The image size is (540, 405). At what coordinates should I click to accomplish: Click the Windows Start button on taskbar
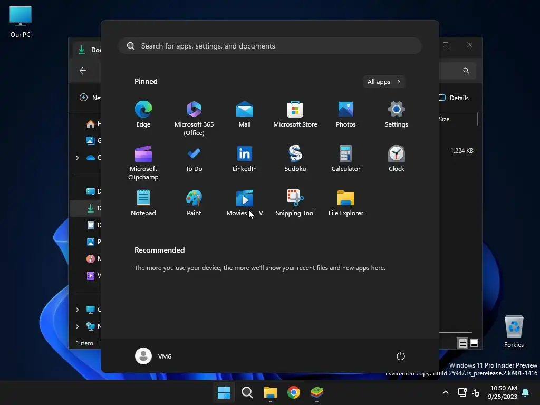click(224, 392)
